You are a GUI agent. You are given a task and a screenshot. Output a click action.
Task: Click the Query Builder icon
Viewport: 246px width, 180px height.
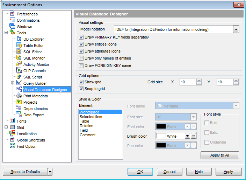pos(19,83)
